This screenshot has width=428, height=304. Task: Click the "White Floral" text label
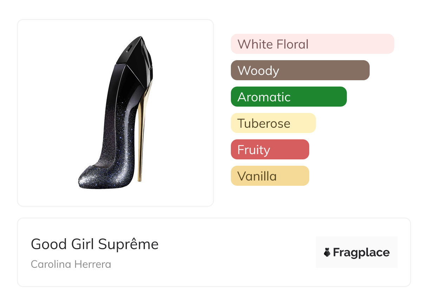(x=273, y=44)
